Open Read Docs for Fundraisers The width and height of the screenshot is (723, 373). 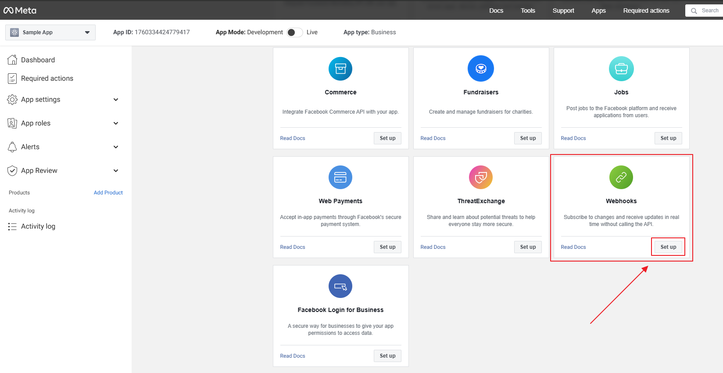click(x=433, y=138)
